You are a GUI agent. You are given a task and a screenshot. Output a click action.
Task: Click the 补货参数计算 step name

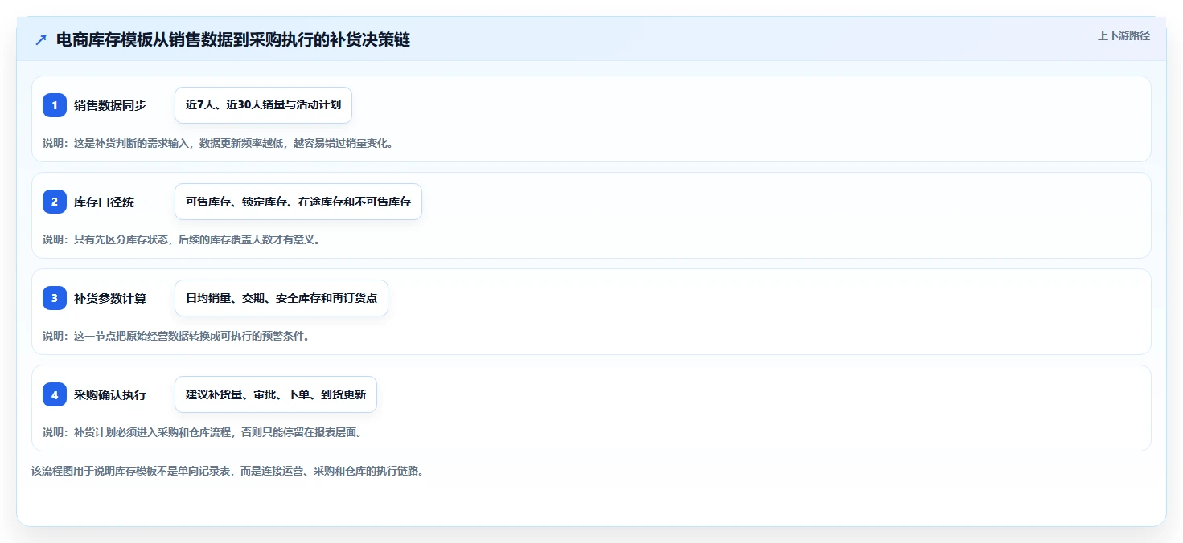coord(110,298)
